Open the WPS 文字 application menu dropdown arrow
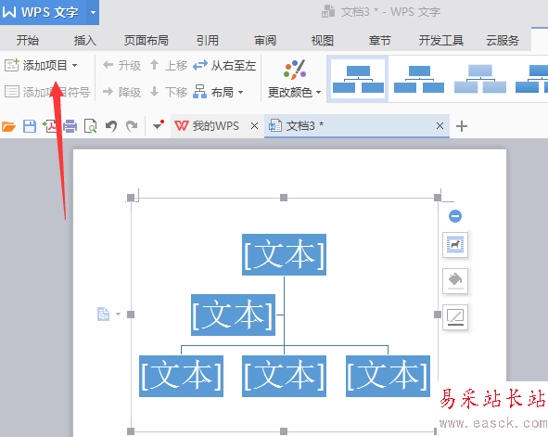 93,13
